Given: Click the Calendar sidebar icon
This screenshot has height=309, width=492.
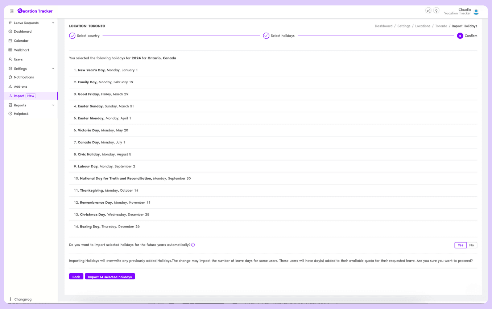Looking at the screenshot, I should point(10,41).
